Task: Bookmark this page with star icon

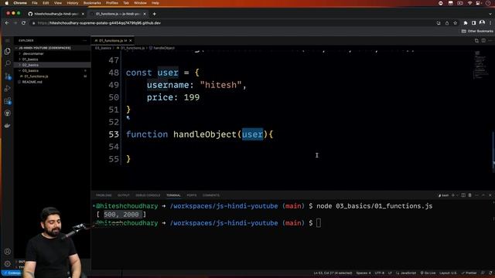Action: pos(455,23)
